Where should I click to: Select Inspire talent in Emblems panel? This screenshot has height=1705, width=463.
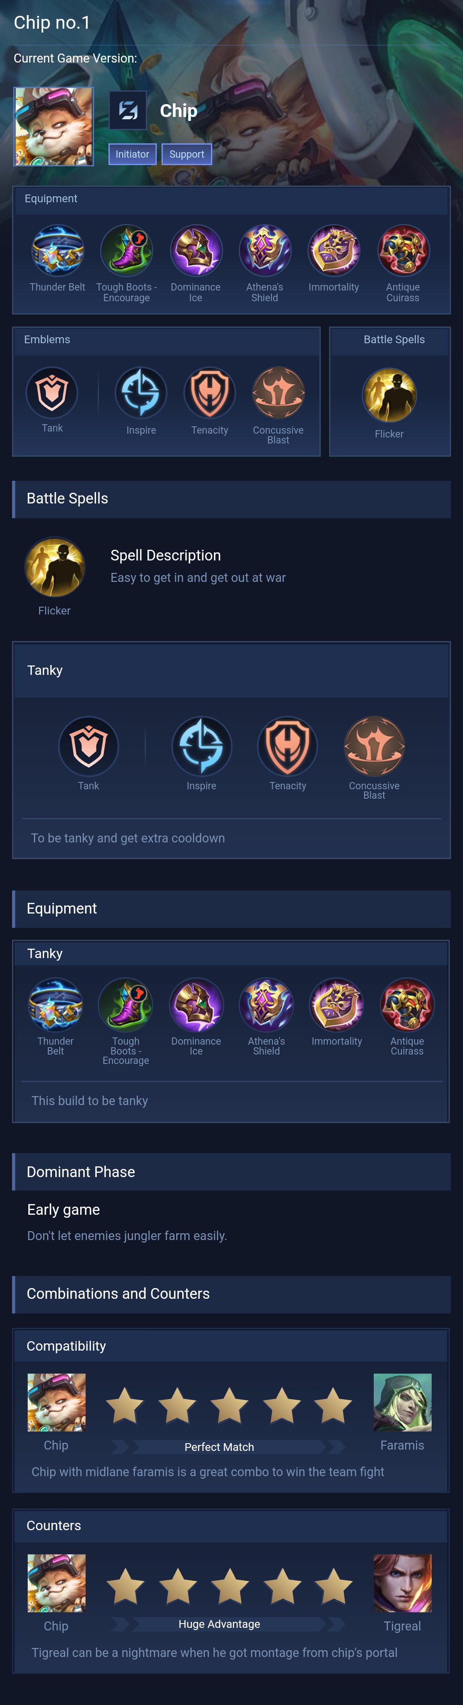[141, 393]
